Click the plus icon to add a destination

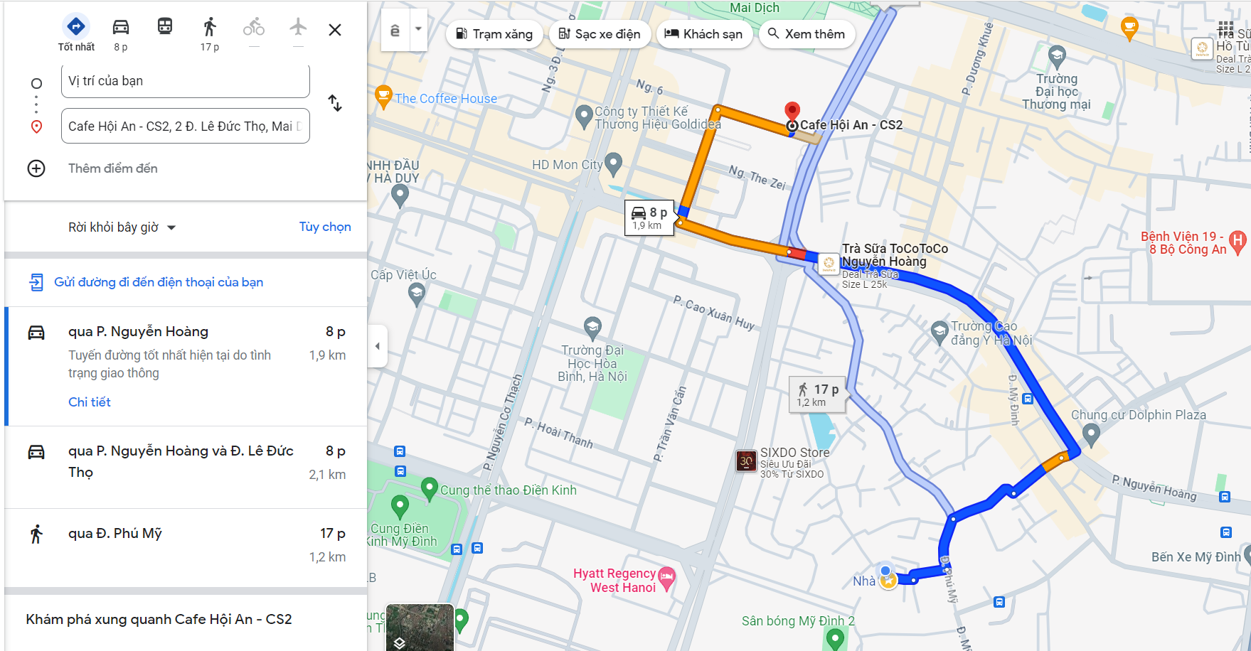pos(36,168)
